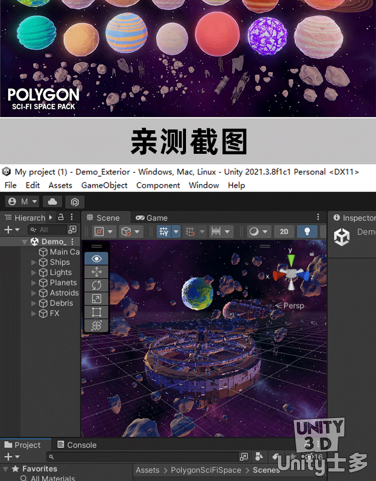Toggle the Hierarchy panel lock icon
Image resolution: width=376 pixels, height=481 pixels.
61,217
